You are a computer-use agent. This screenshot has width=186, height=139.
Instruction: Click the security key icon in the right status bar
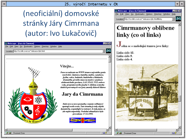[x=118, y=133]
